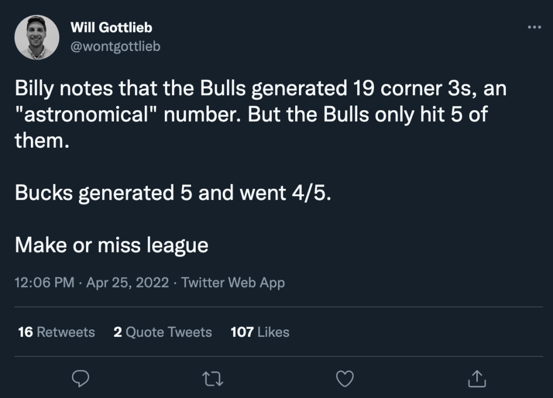Show the 107 Likes list

[259, 331]
